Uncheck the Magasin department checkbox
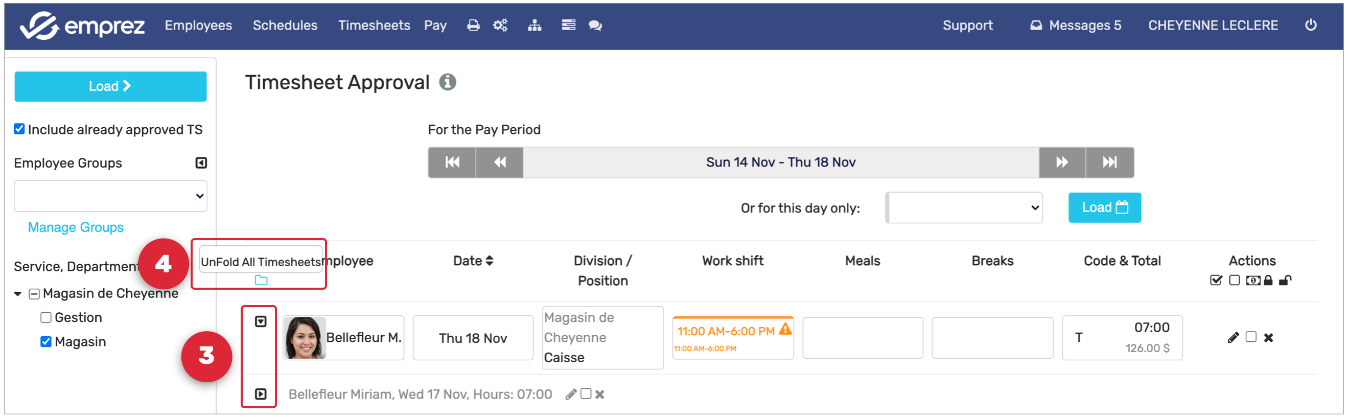This screenshot has width=1349, height=419. click(x=46, y=341)
